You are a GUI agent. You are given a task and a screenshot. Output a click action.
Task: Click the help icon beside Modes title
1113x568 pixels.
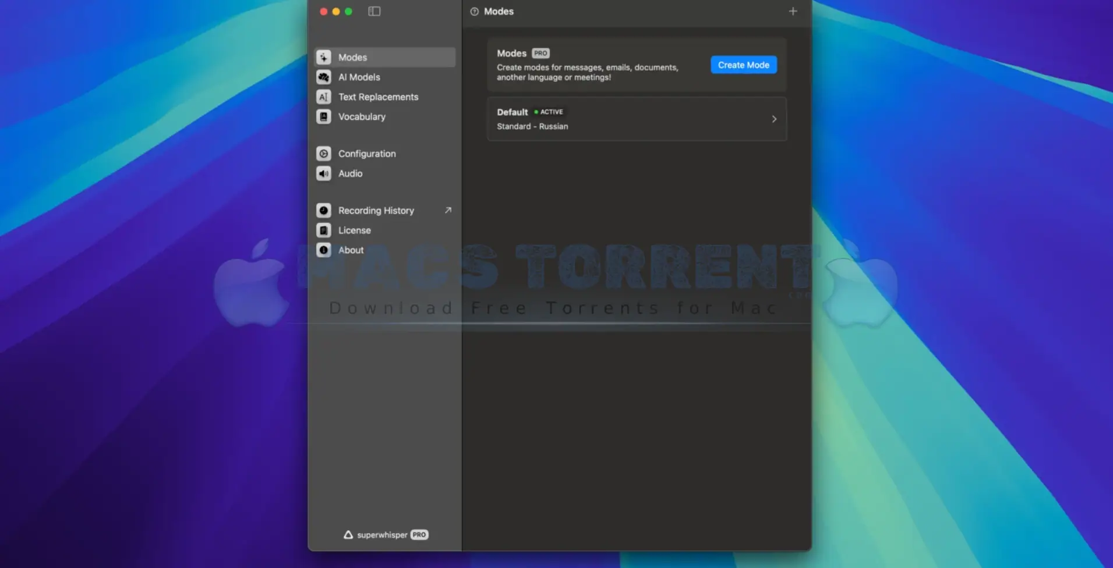474,12
